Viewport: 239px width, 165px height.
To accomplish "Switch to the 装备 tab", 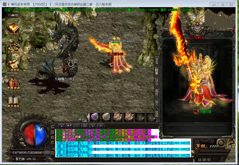I will 157,60.
